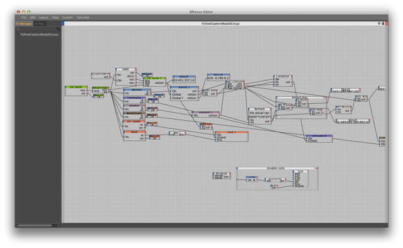Select the Result node showing 33;431.357;12

pyautogui.click(x=184, y=79)
